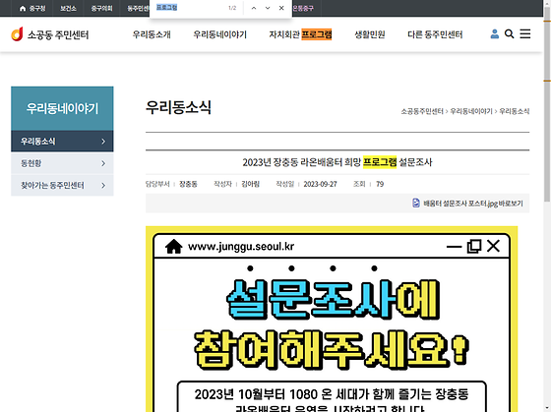This screenshot has height=412, width=551.
Task: Click the department value 장충동
Action: (x=188, y=184)
